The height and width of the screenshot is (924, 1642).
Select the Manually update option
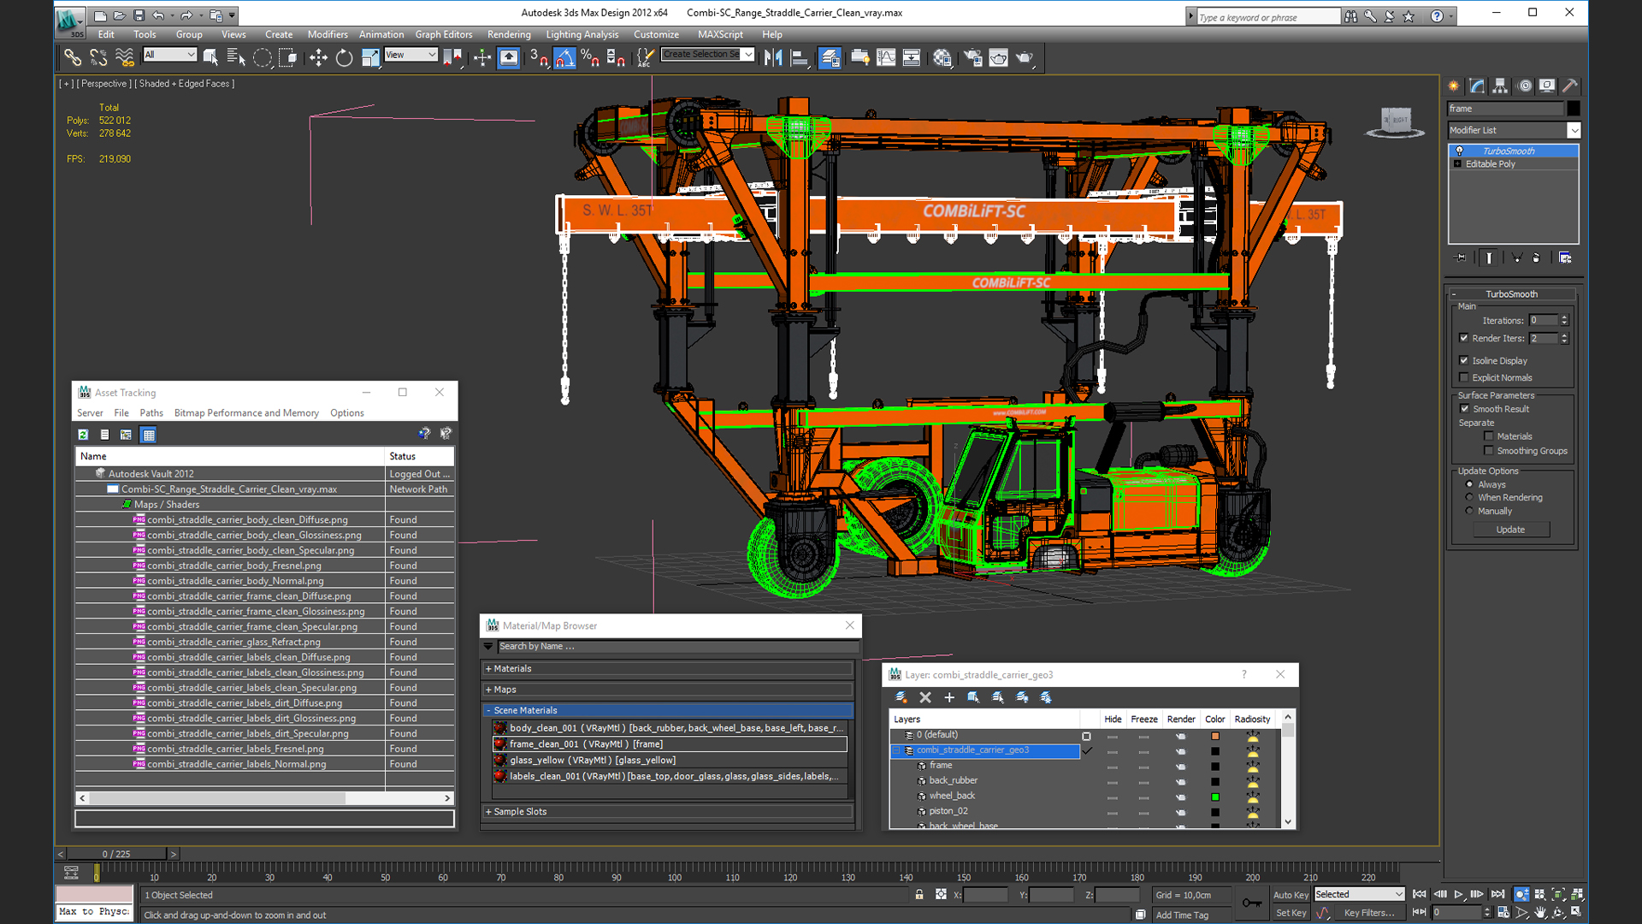coord(1470,511)
